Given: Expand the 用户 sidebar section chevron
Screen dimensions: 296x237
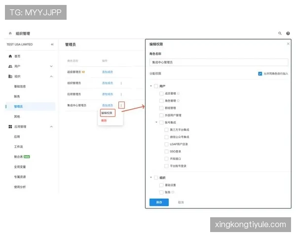Looking at the screenshot, I should coord(51,66).
